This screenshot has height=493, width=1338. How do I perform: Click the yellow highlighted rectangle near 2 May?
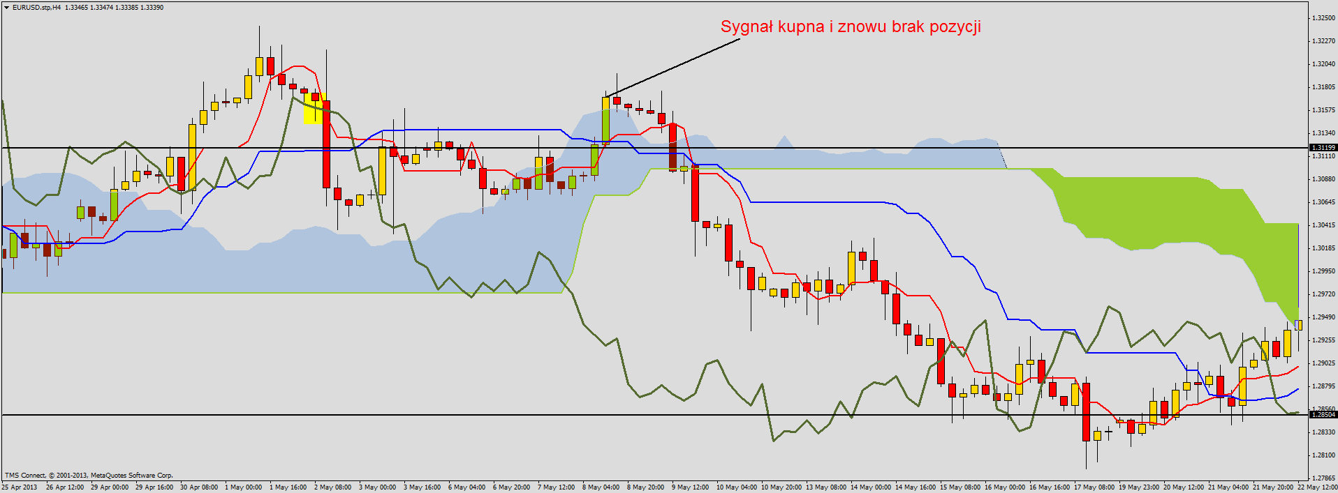(315, 109)
